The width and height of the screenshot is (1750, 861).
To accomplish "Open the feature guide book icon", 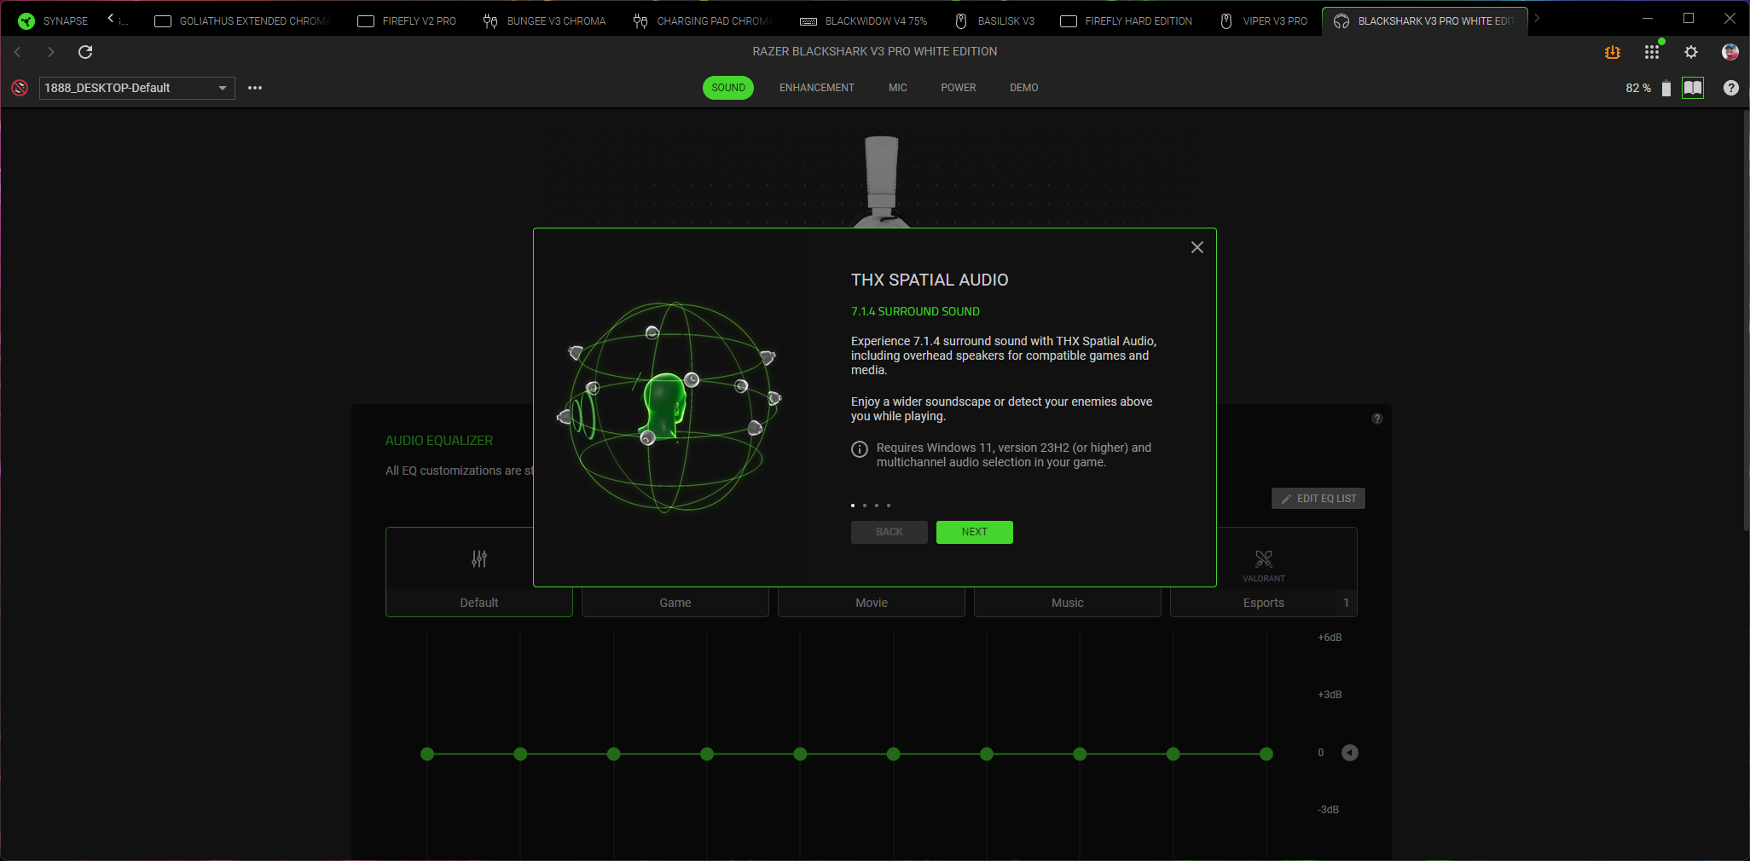I will coord(1693,88).
